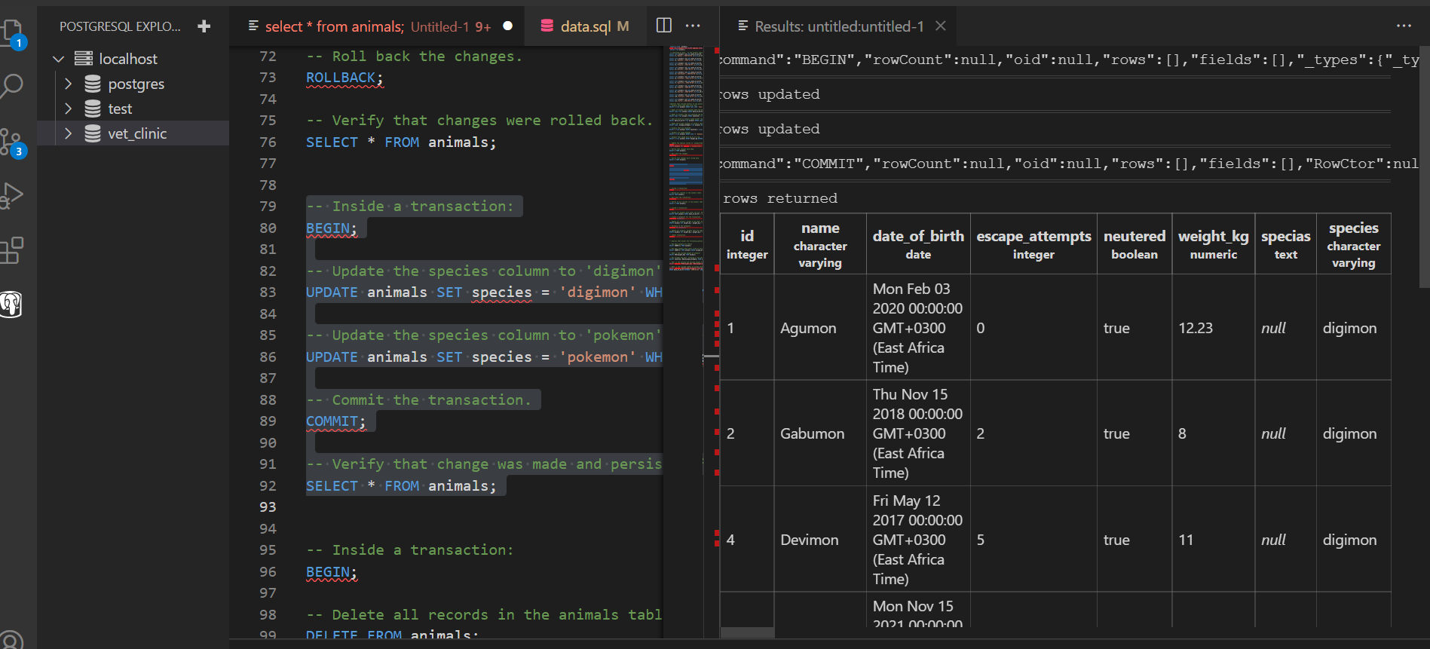Click the postgres database icon
Viewport: 1430px width, 649px height.
click(x=93, y=84)
